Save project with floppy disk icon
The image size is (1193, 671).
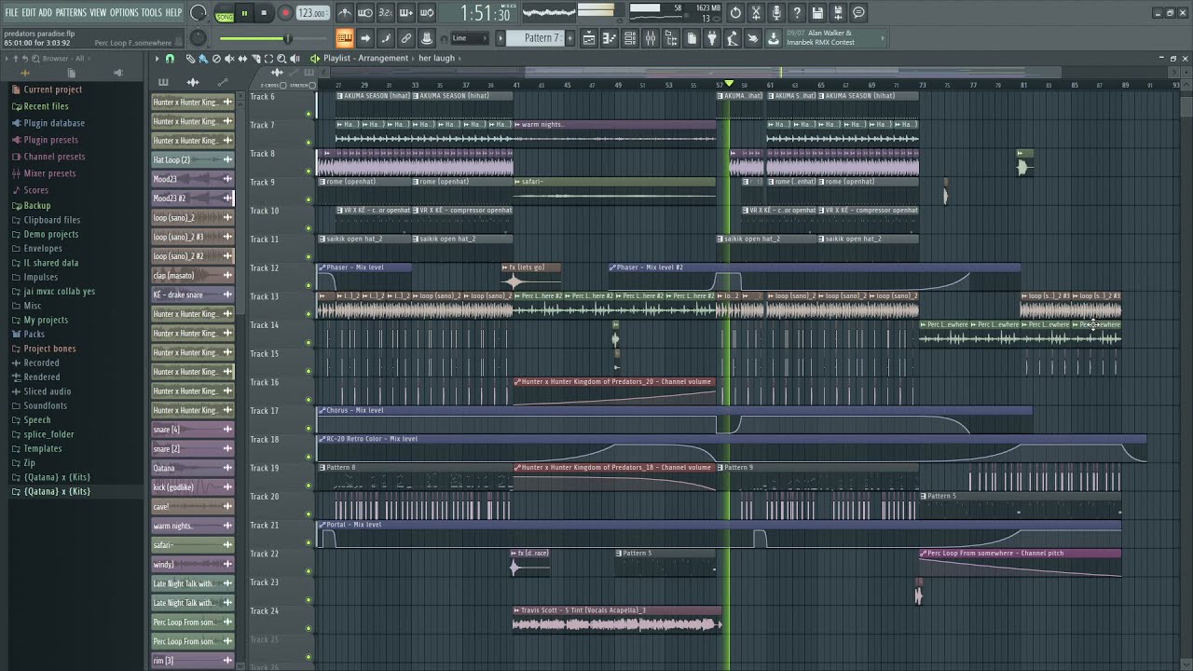817,13
